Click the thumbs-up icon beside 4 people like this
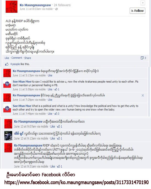Screen dimensions: 151x189 7,64
